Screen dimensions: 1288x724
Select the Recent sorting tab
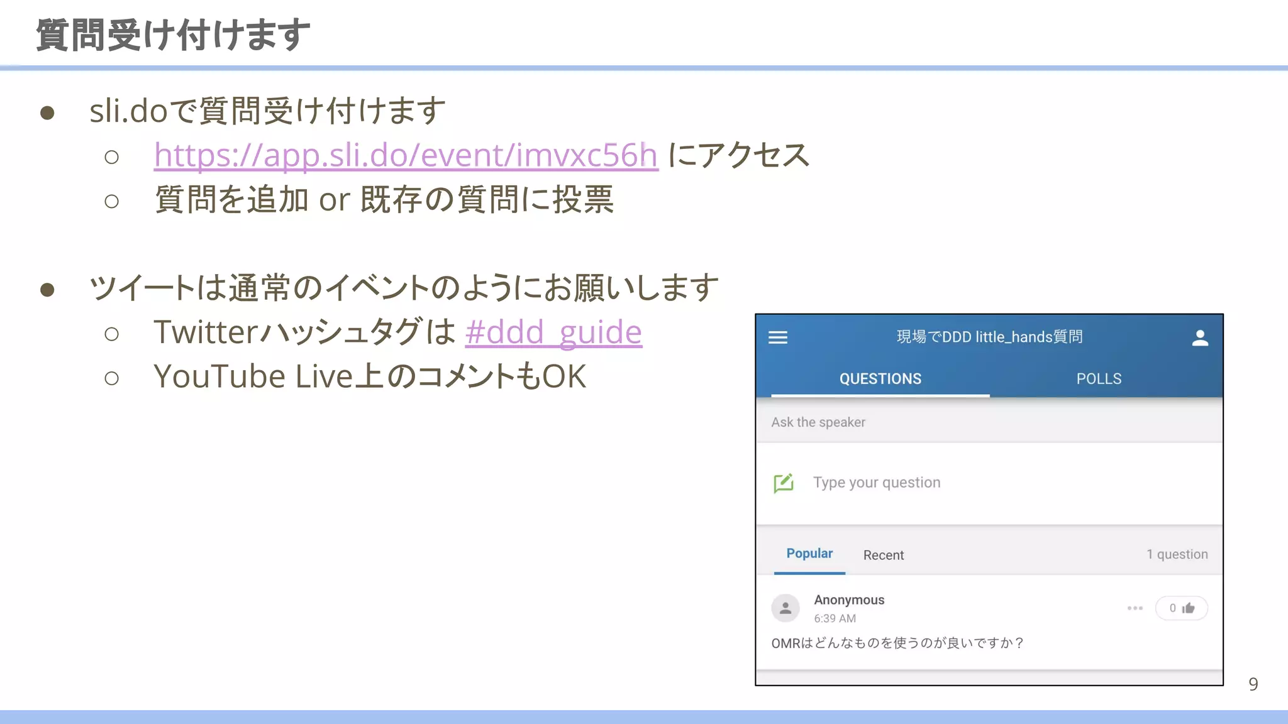884,555
